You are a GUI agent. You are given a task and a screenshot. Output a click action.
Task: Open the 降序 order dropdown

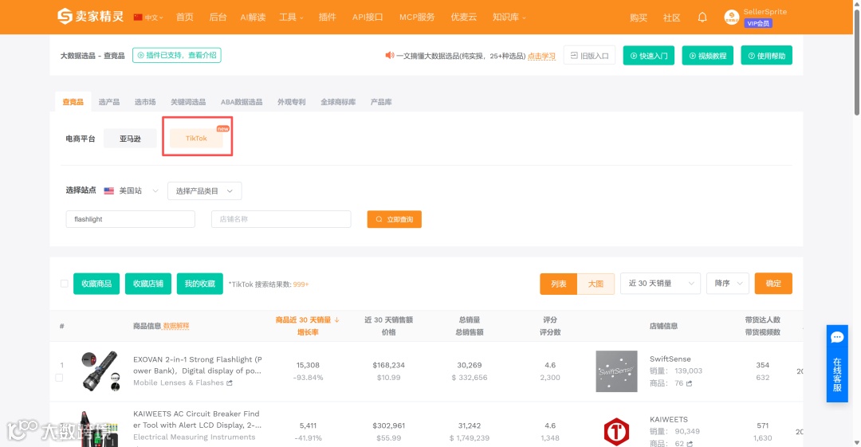click(728, 284)
